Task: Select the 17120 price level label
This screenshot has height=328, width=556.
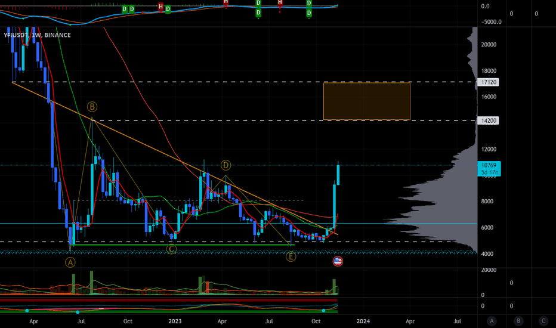Action: click(x=488, y=82)
